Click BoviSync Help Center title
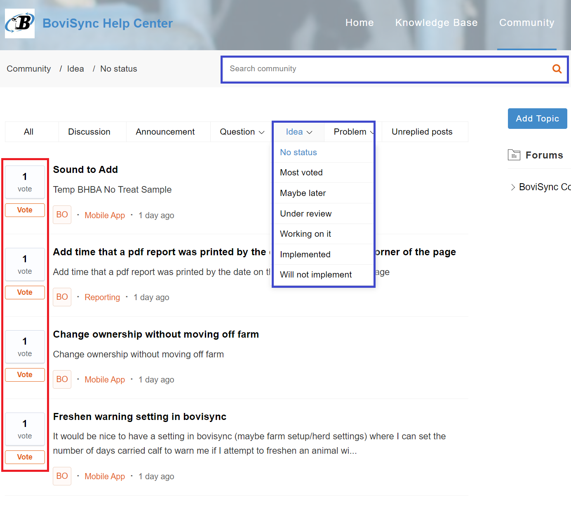 108,23
